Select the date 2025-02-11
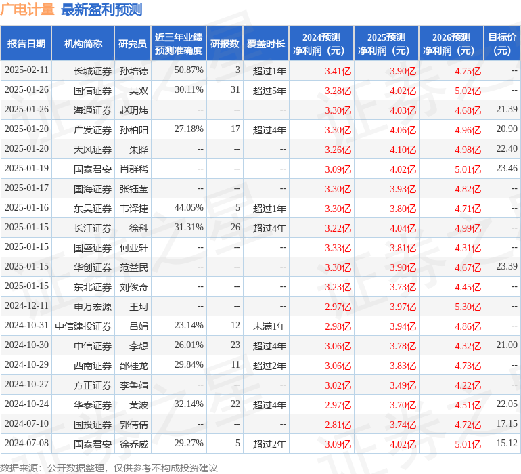 [26, 70]
